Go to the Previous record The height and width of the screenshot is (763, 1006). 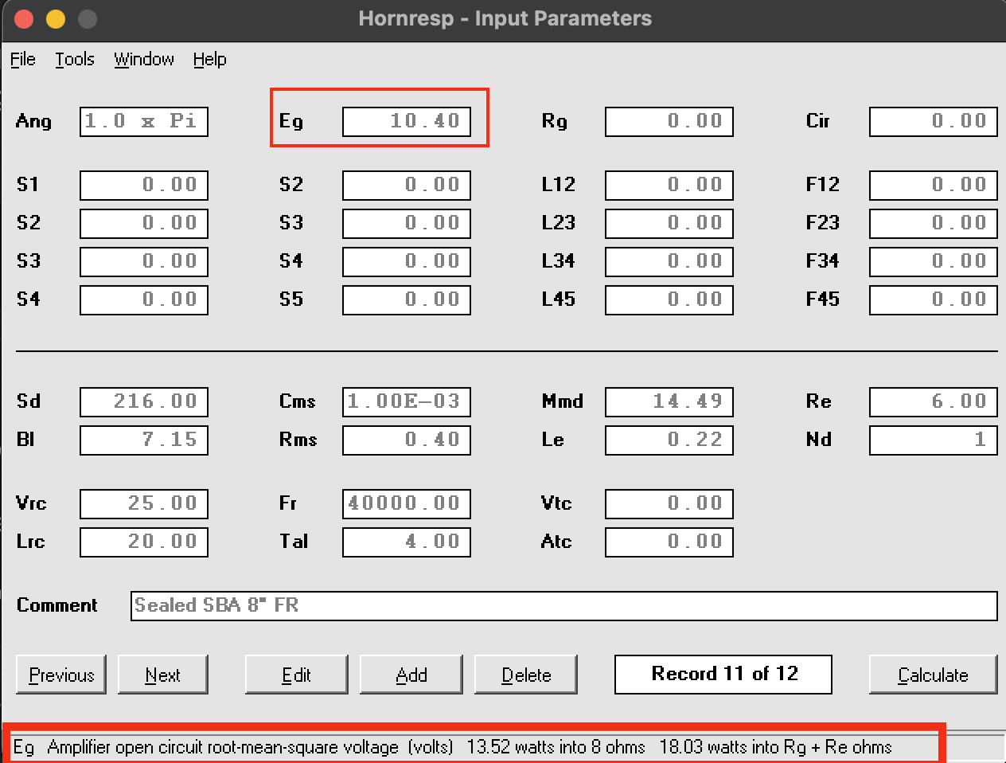[x=61, y=675]
